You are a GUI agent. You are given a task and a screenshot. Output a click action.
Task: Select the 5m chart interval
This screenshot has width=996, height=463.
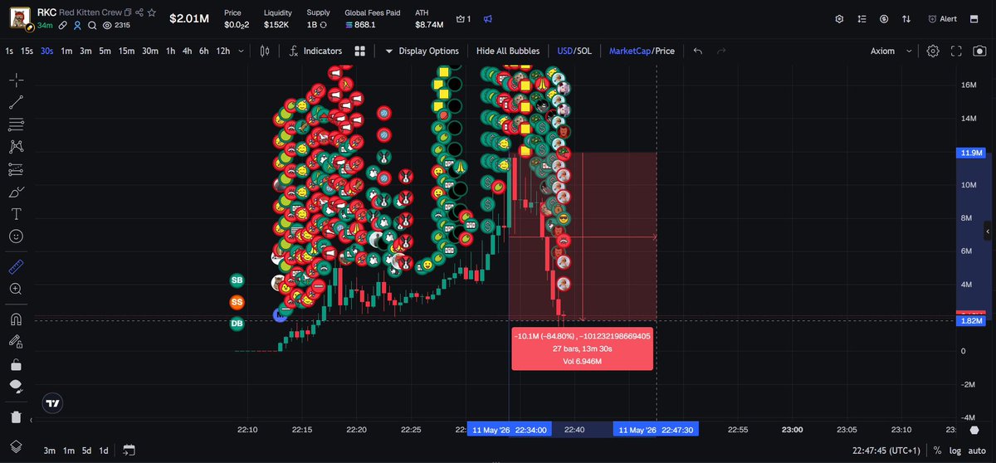(105, 51)
